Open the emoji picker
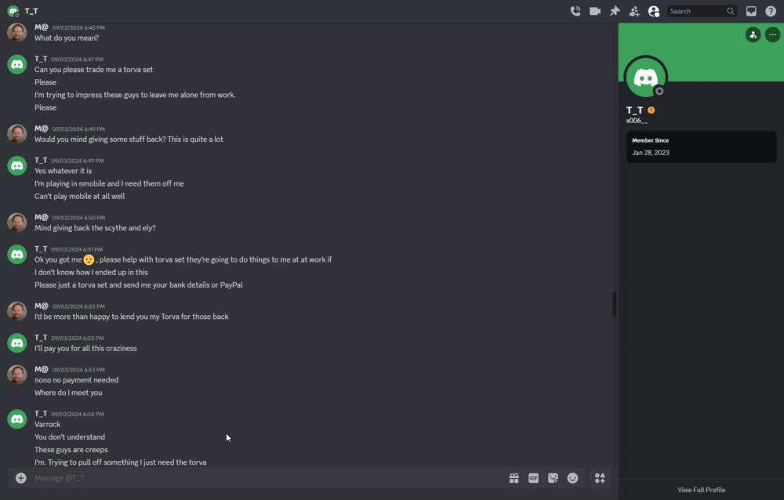The image size is (784, 500). click(x=572, y=478)
